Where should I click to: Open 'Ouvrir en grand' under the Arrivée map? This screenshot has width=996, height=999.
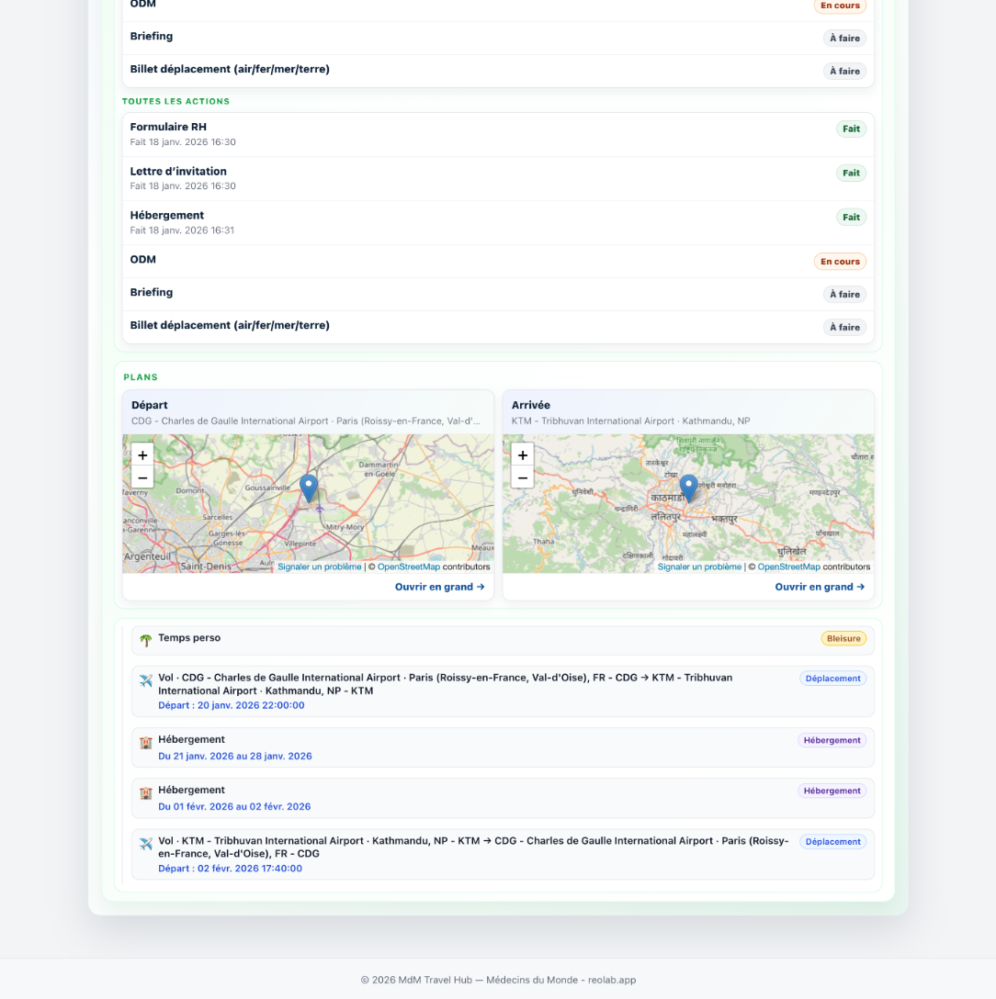point(820,587)
